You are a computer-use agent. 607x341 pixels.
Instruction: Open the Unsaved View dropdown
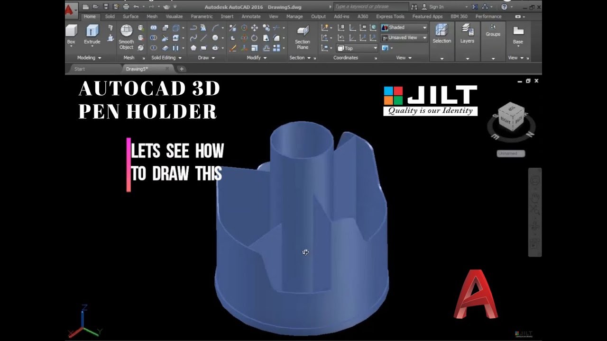(405, 38)
